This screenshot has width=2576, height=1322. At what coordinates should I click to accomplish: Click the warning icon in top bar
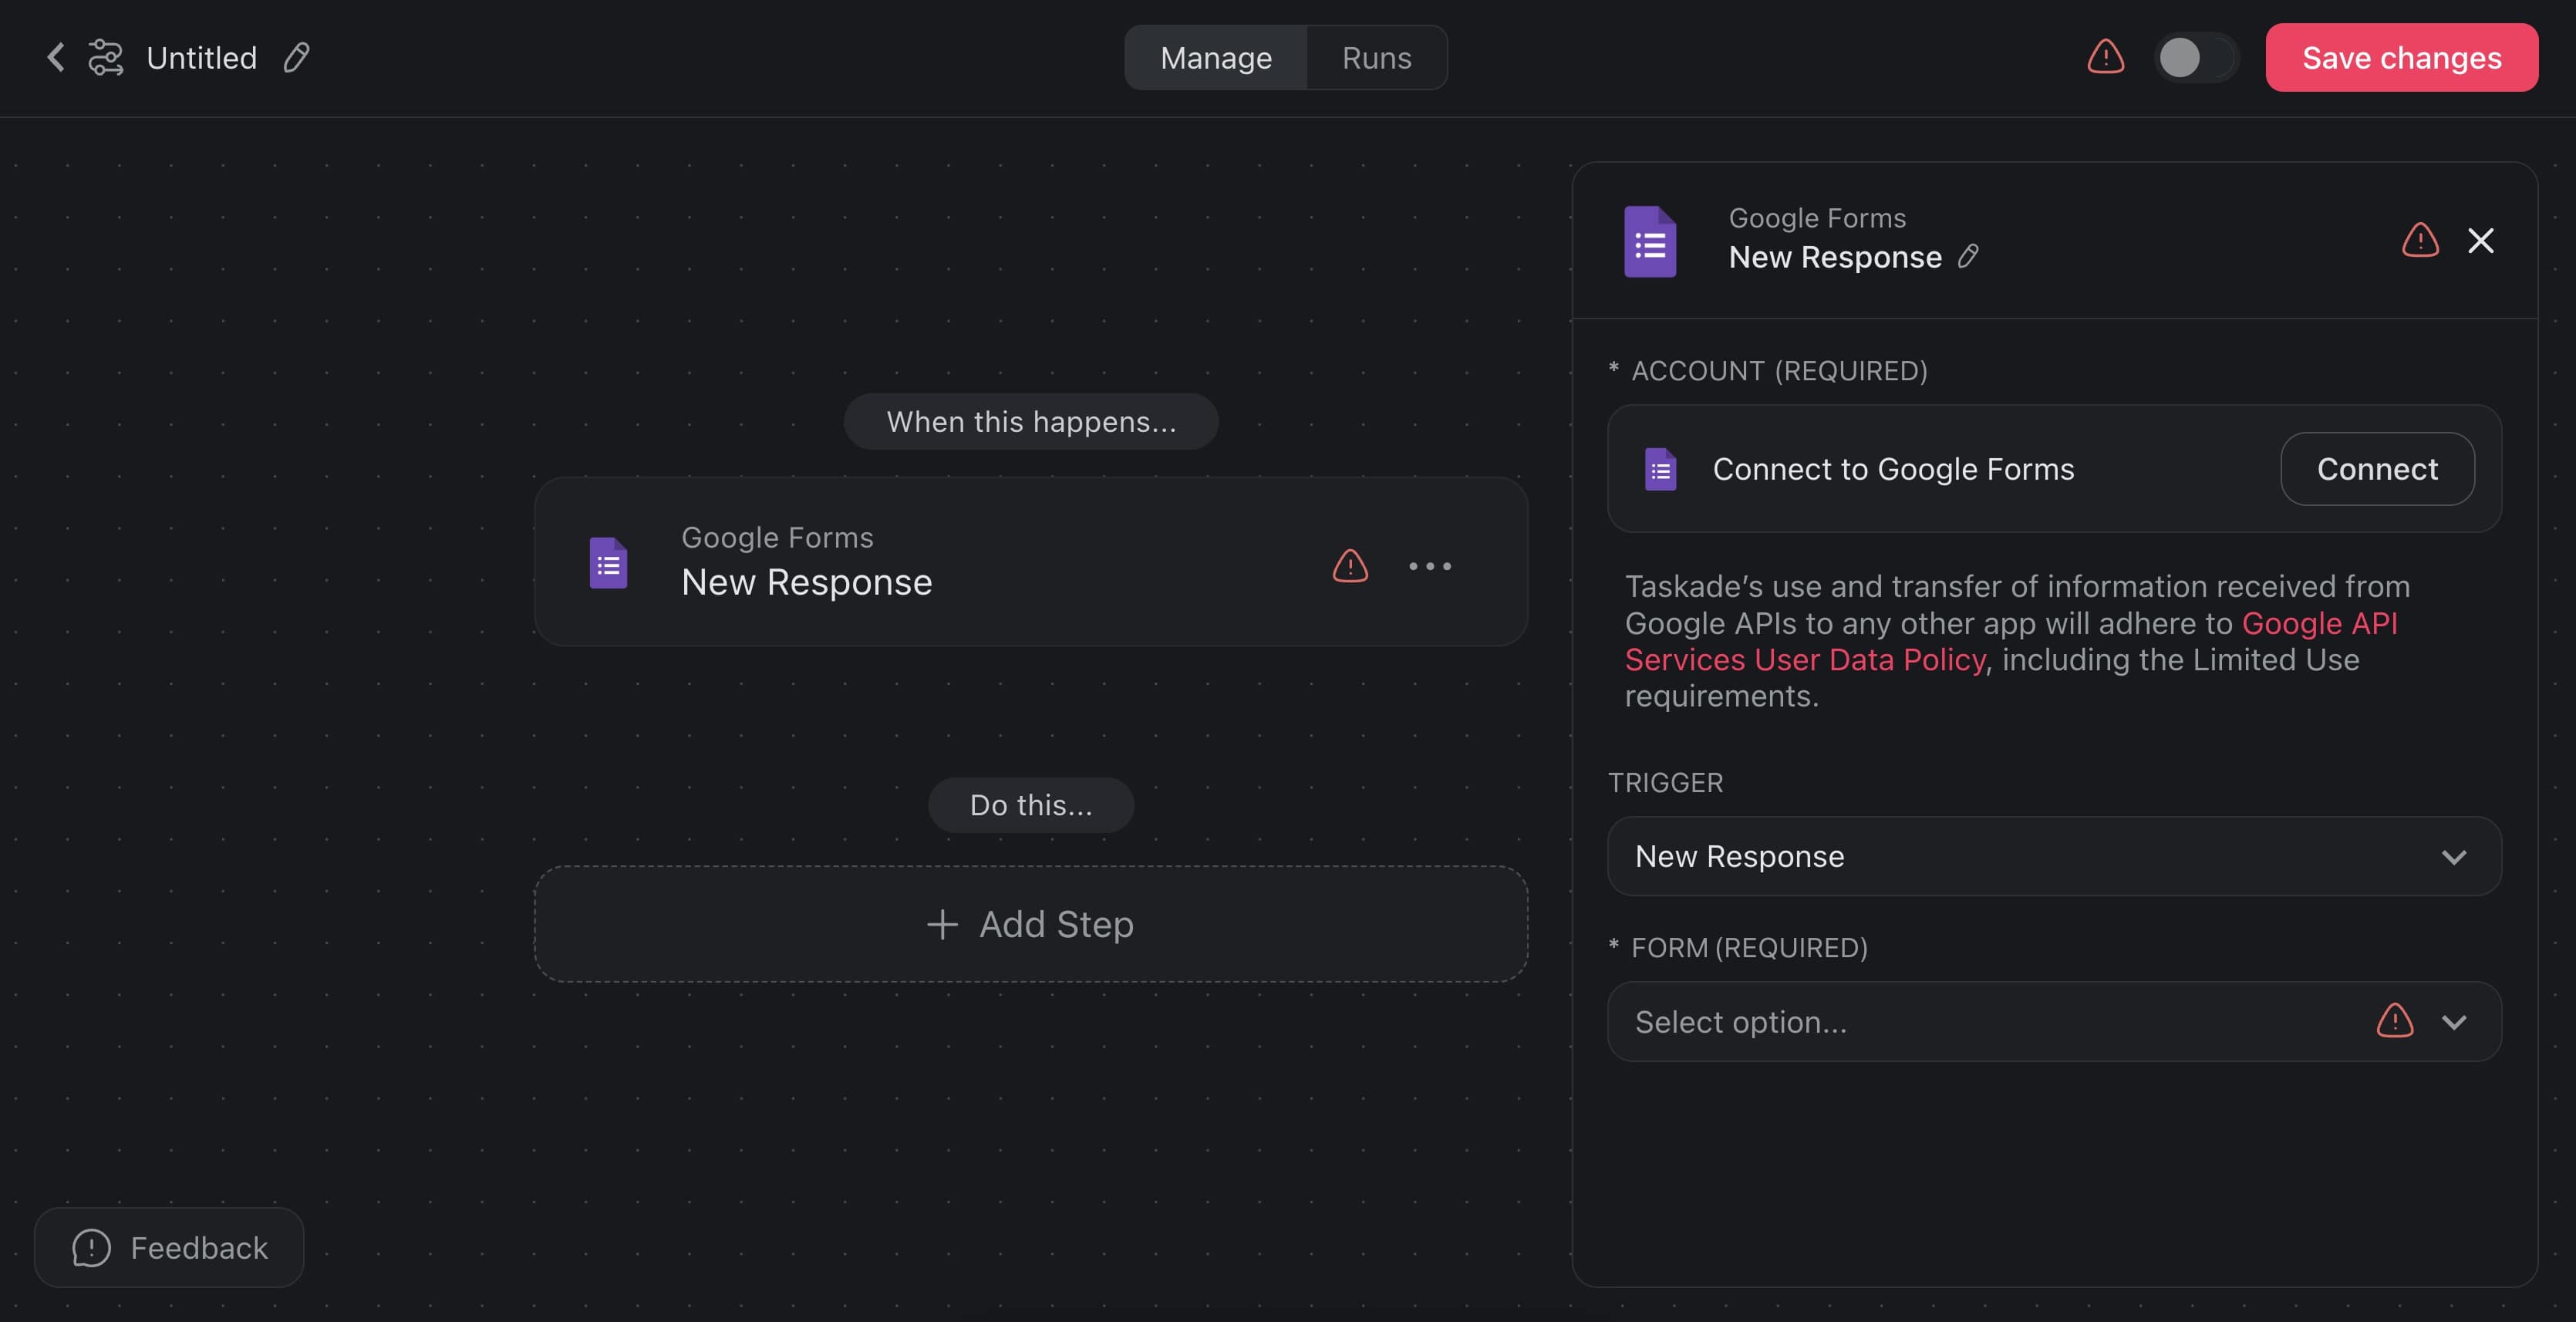pyautogui.click(x=2105, y=57)
